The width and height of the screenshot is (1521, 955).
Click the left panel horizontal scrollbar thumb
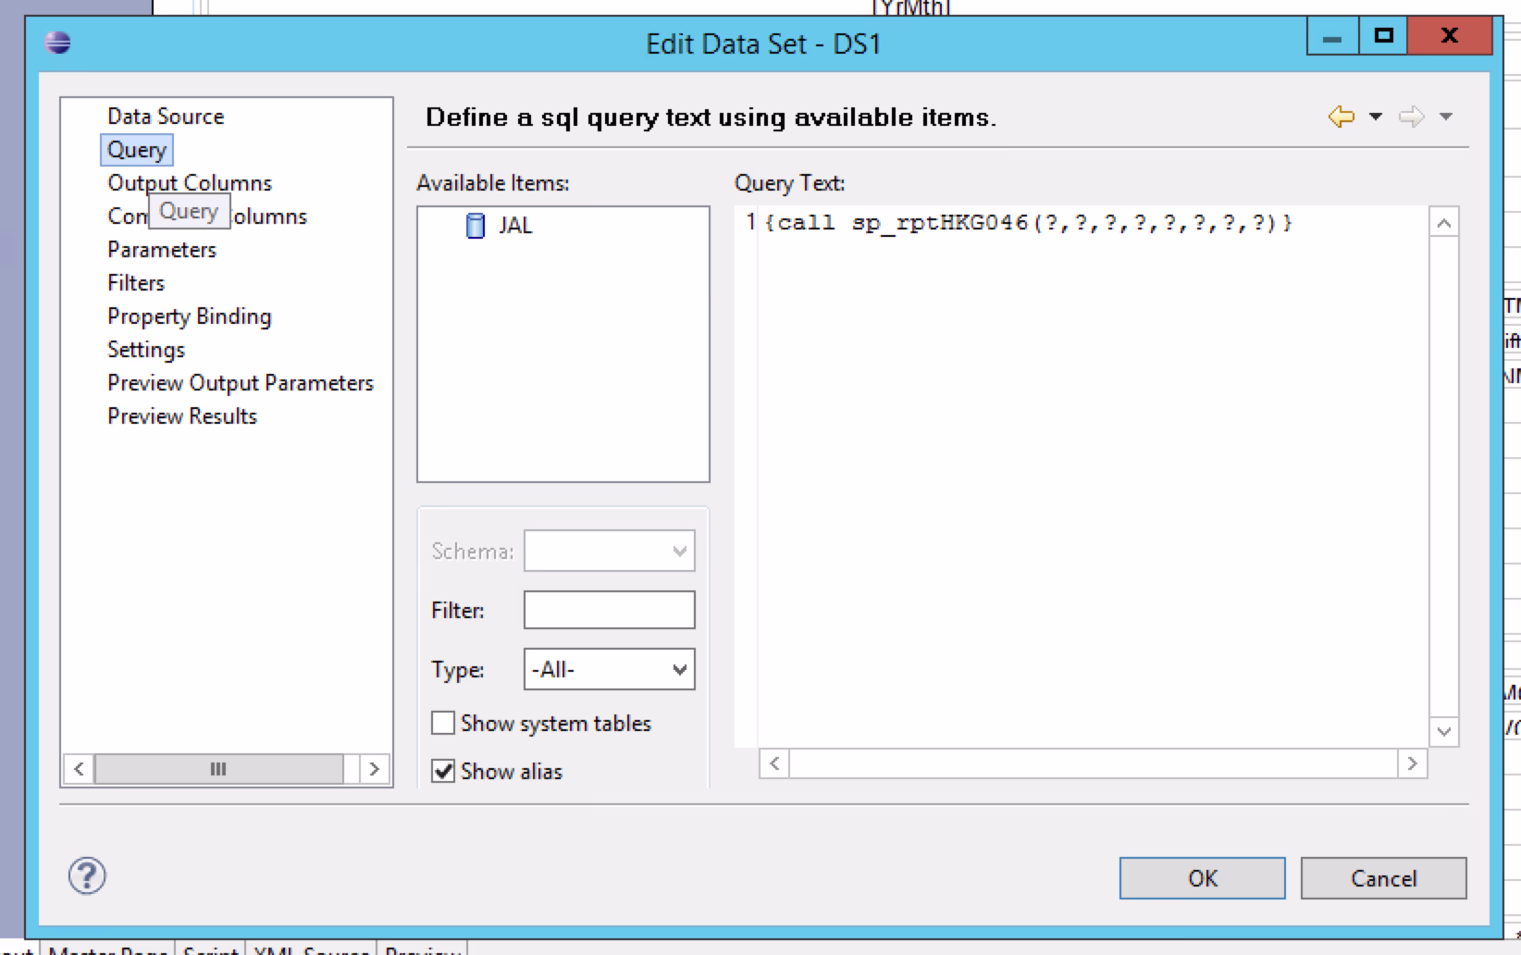[x=218, y=769]
